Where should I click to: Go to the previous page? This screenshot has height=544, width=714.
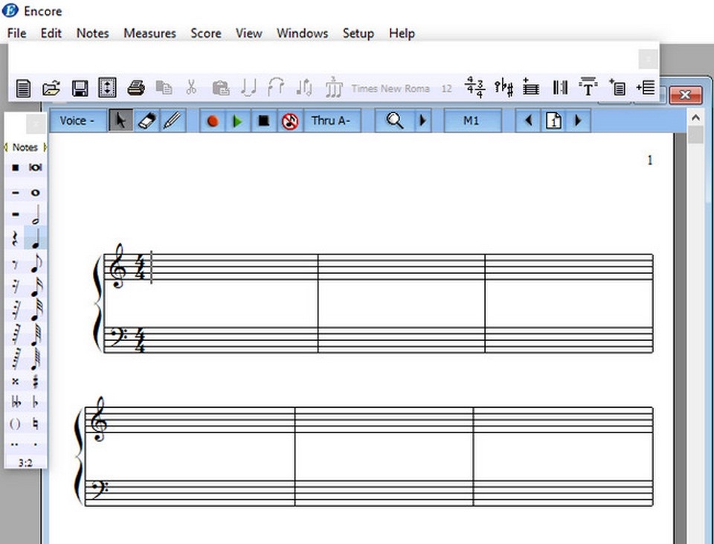(x=528, y=121)
